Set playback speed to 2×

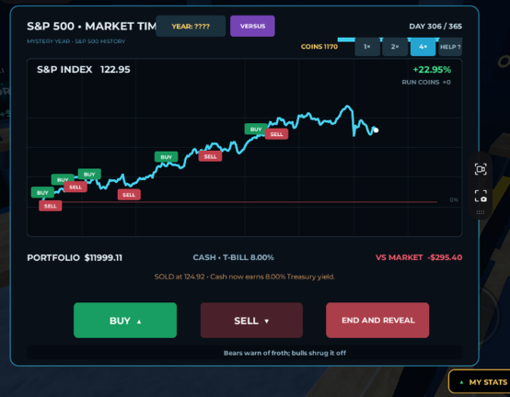pyautogui.click(x=395, y=47)
